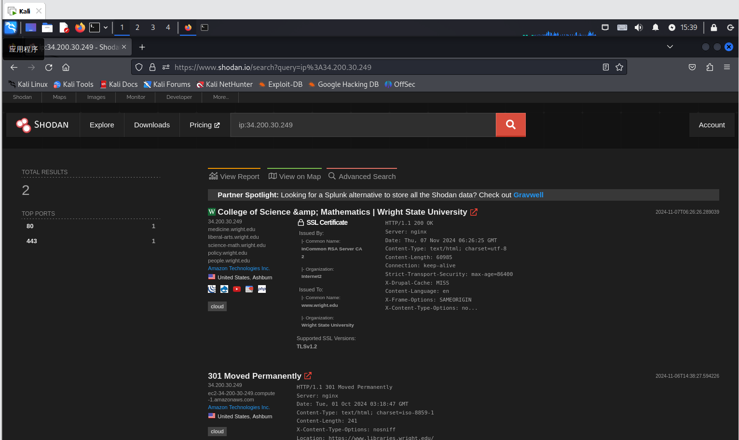Open notifications bell in system tray

pos(655,27)
